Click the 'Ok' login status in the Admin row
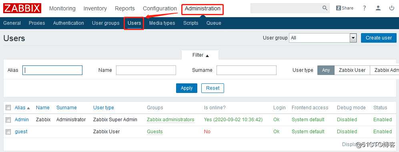The image size is (399, 152). (277, 120)
